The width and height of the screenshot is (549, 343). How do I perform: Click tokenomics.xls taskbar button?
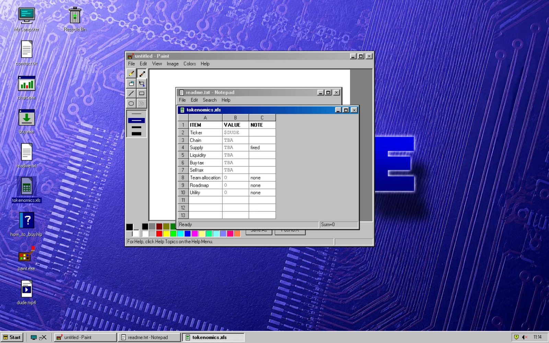pos(213,337)
